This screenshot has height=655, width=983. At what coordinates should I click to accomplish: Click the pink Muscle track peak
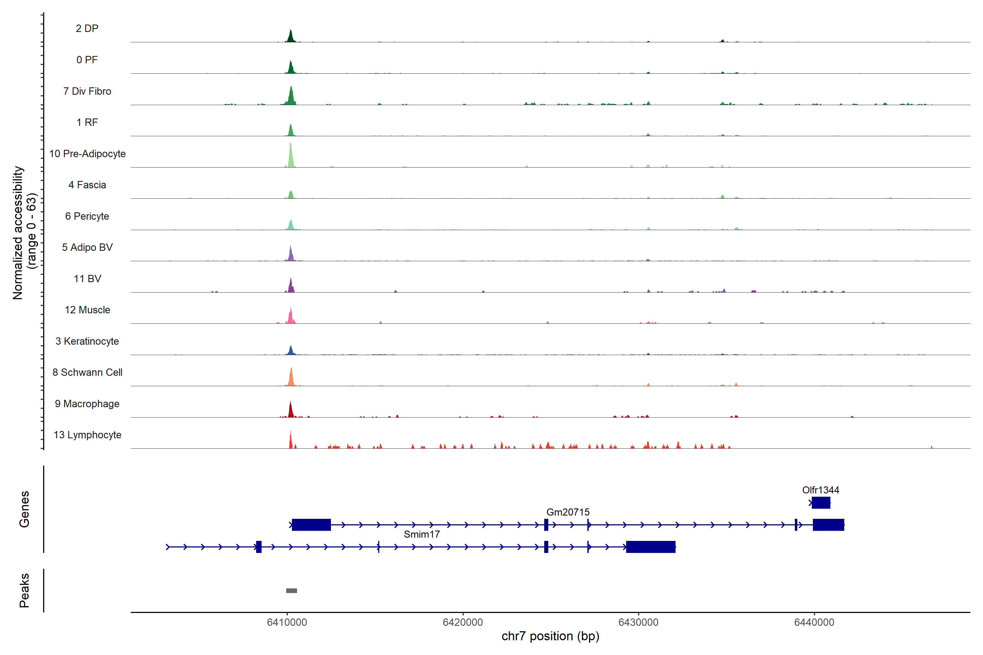click(x=291, y=317)
